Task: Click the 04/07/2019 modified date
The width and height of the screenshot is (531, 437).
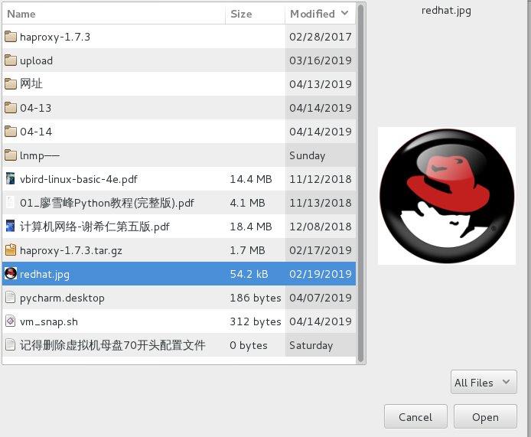Action: coord(321,298)
